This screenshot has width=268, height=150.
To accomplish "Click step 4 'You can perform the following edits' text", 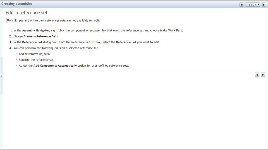I will click(x=56, y=48).
